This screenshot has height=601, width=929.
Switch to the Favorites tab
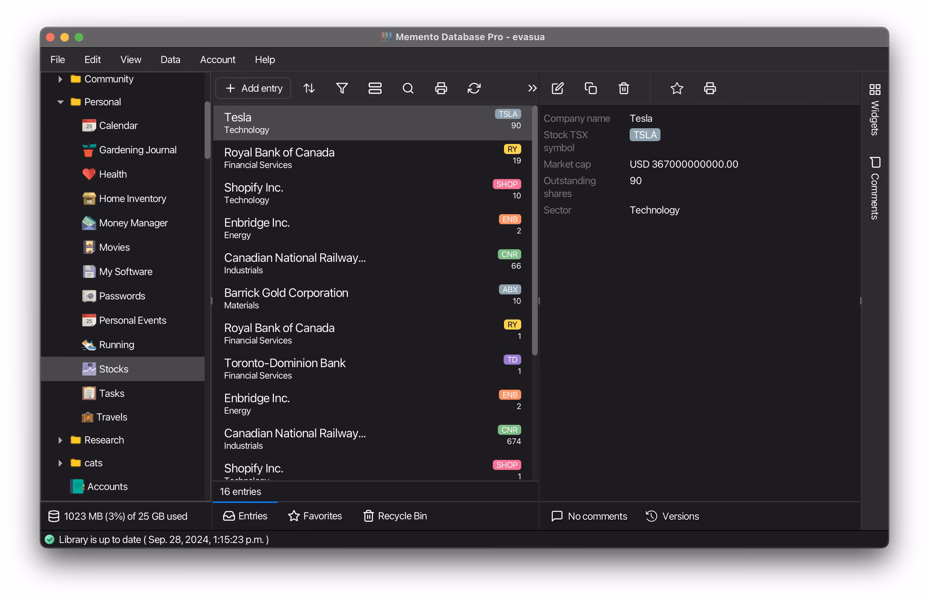(315, 516)
